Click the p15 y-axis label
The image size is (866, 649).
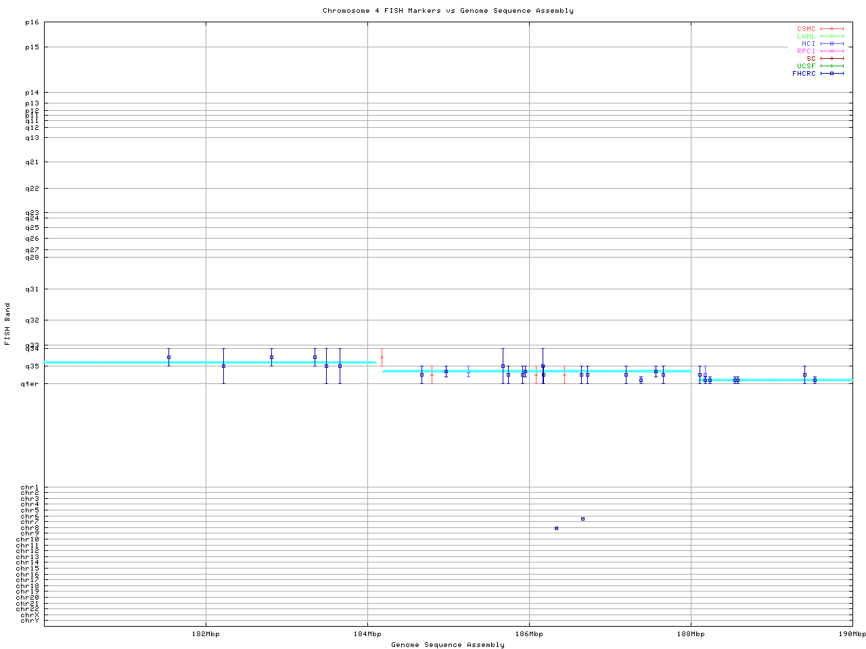point(32,47)
